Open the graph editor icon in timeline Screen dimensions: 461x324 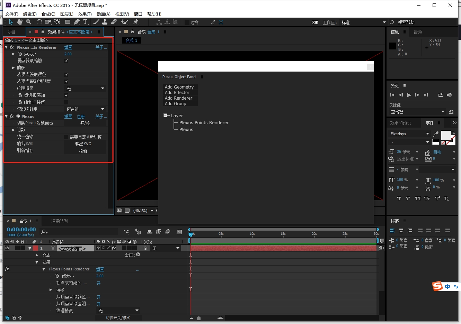point(179,232)
